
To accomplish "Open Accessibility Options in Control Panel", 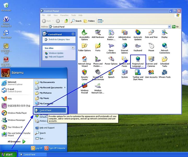I will tap(84, 35).
